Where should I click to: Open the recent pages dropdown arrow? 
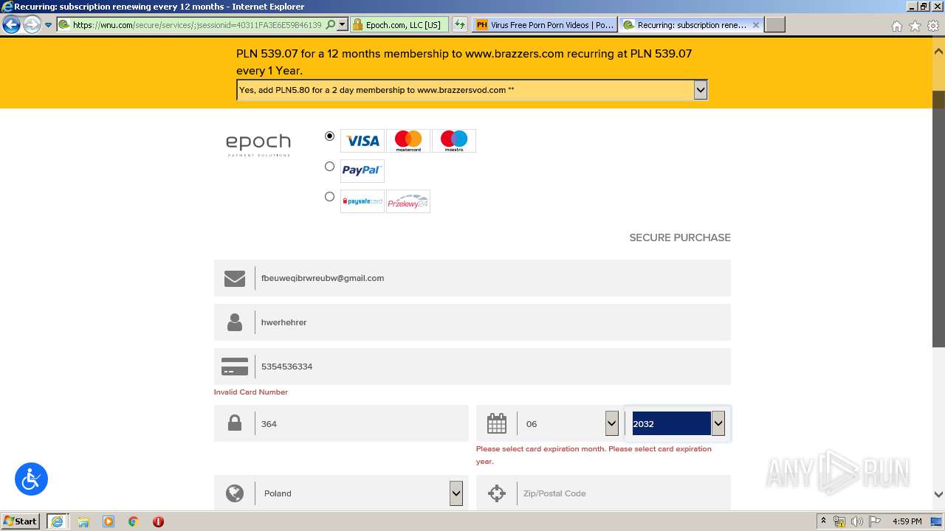49,25
